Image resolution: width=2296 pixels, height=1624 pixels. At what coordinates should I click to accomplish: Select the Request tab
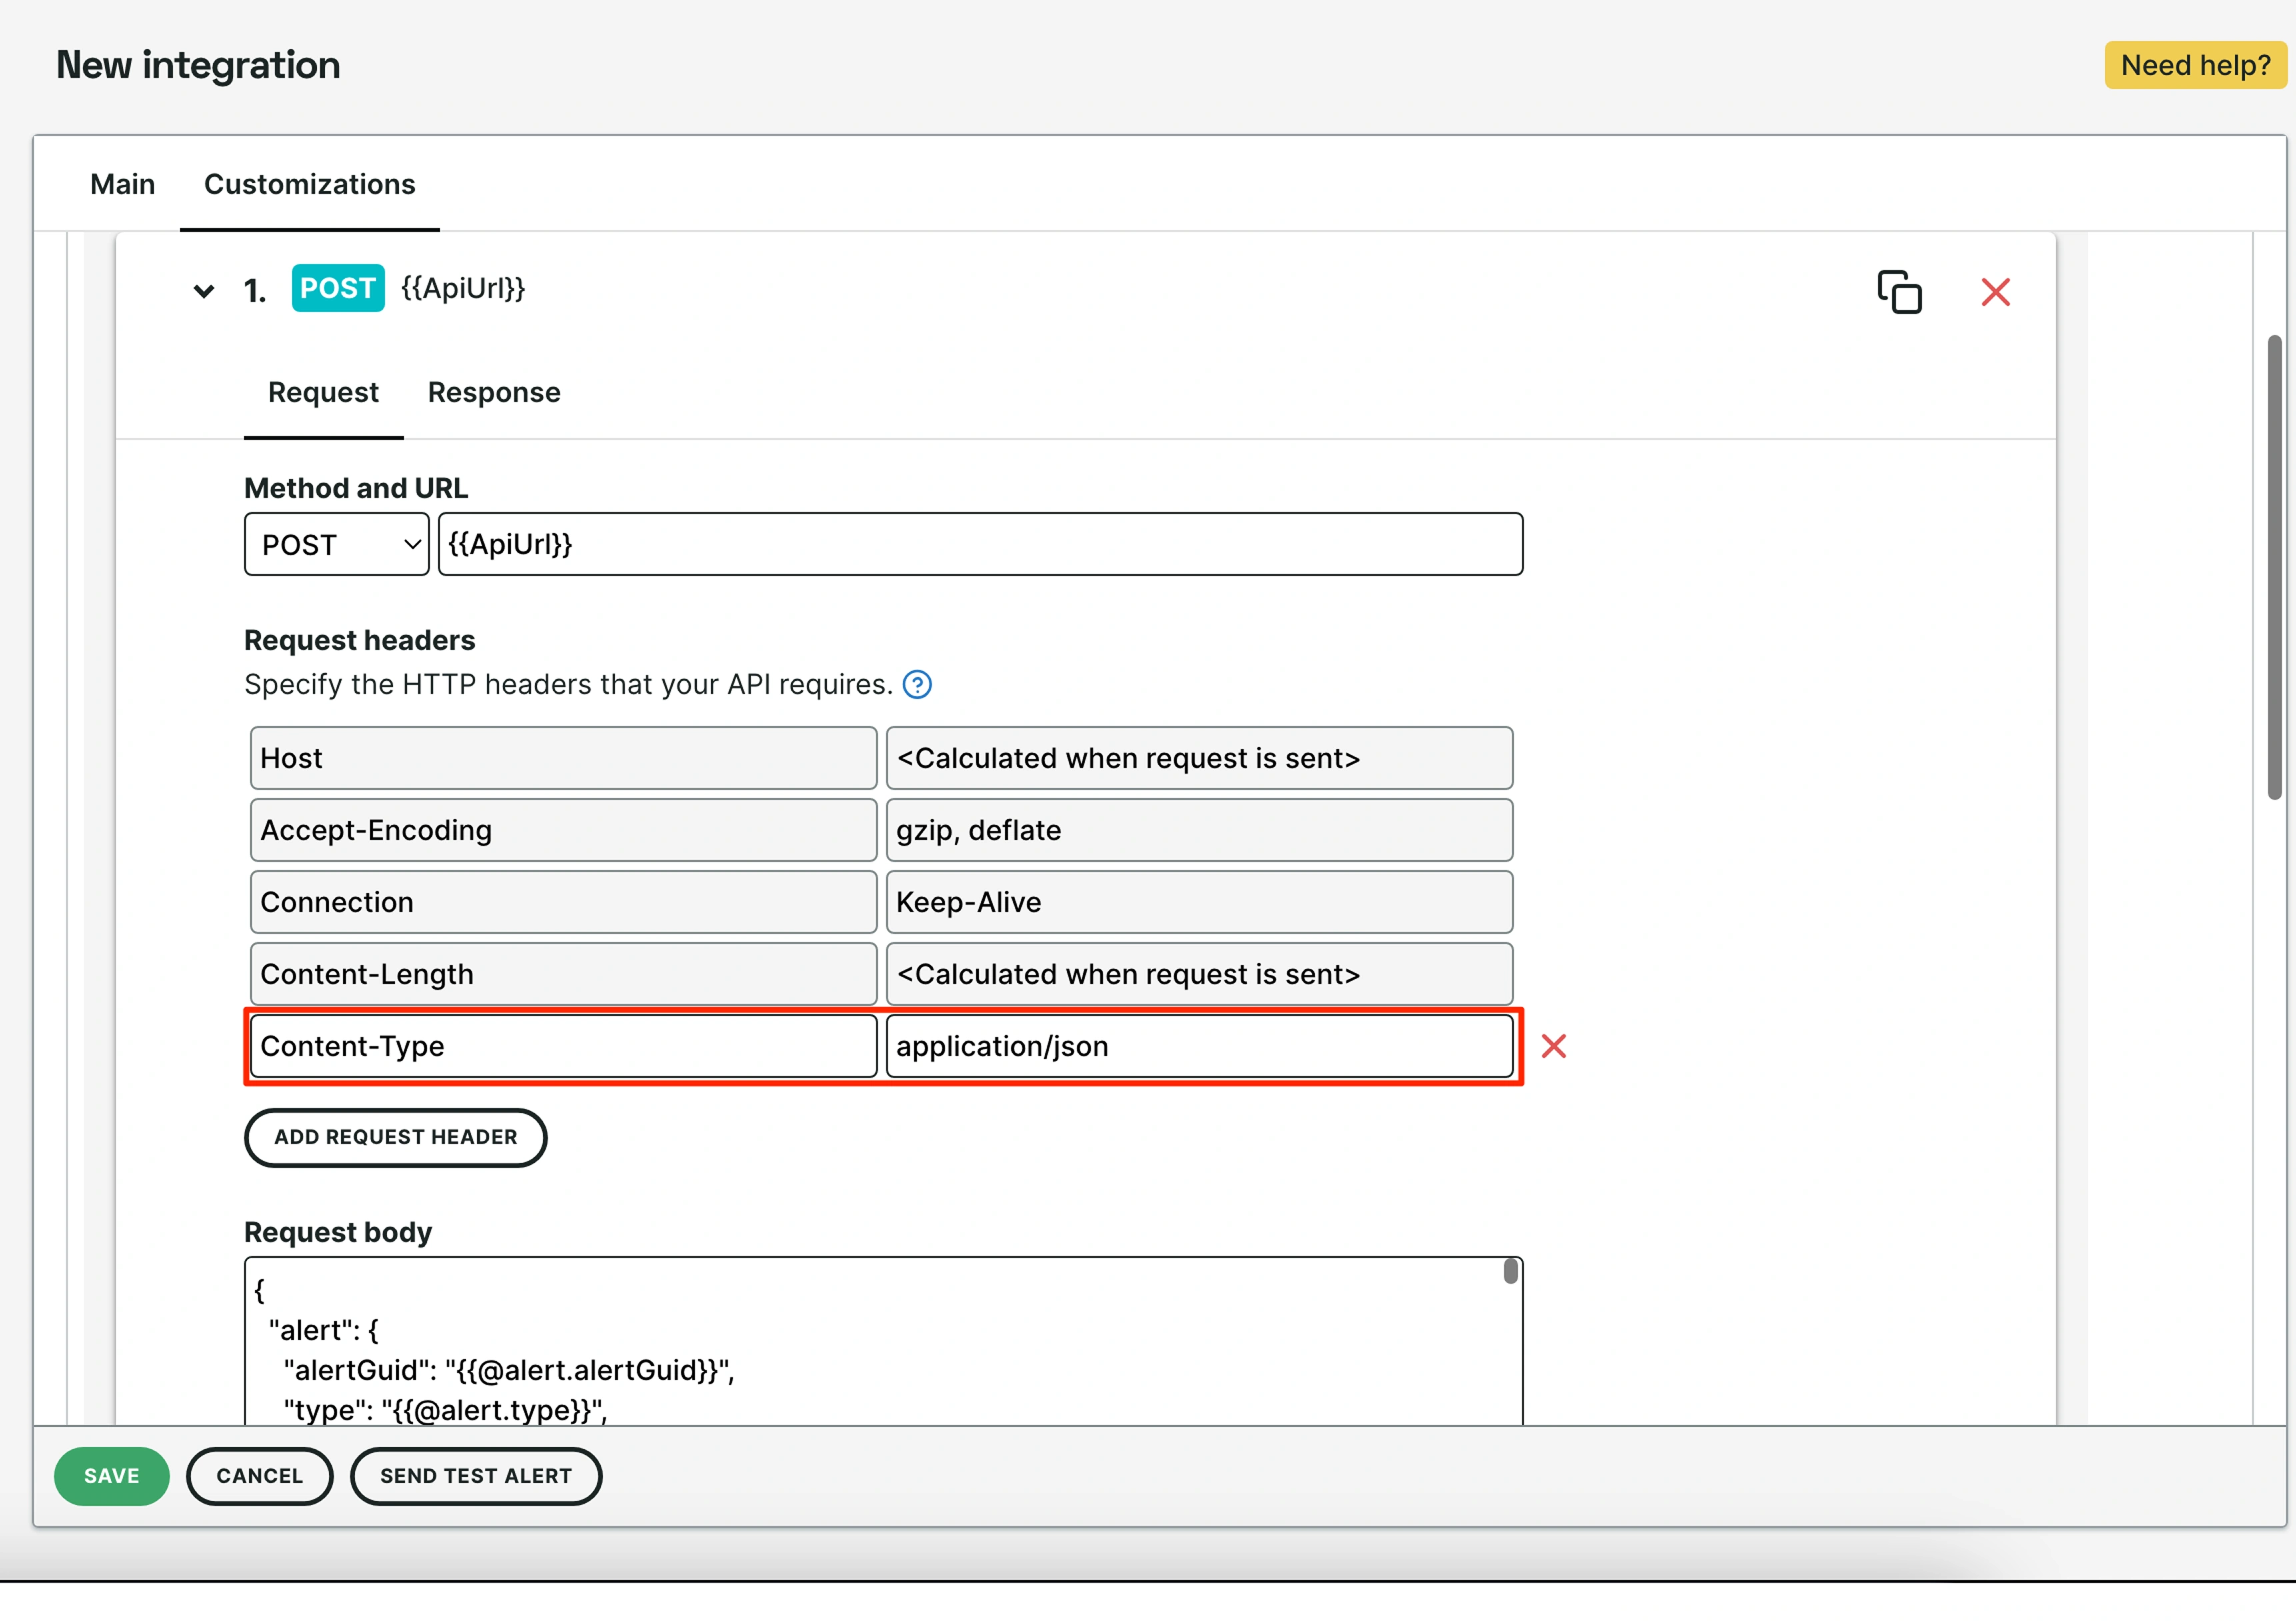[323, 392]
